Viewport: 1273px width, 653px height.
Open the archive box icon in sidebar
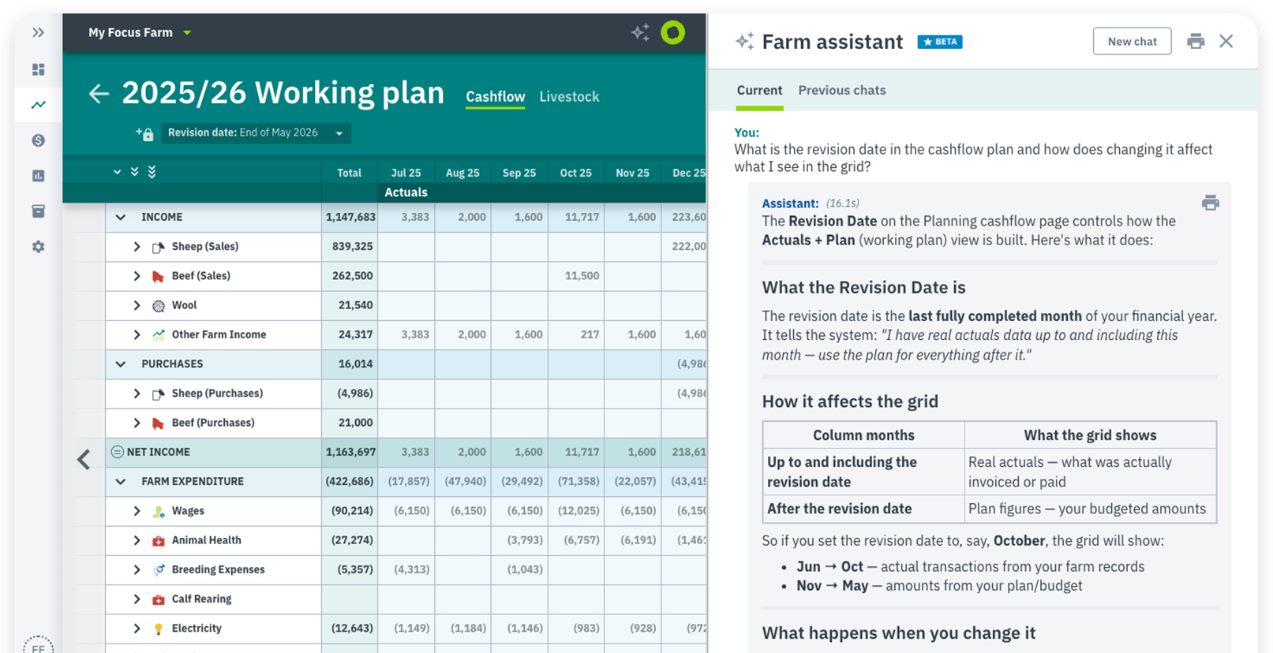(x=38, y=211)
